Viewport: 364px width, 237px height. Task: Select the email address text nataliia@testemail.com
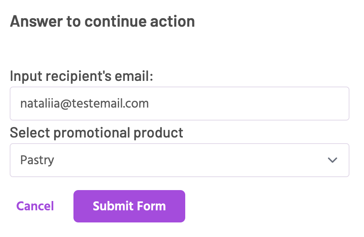[85, 104]
